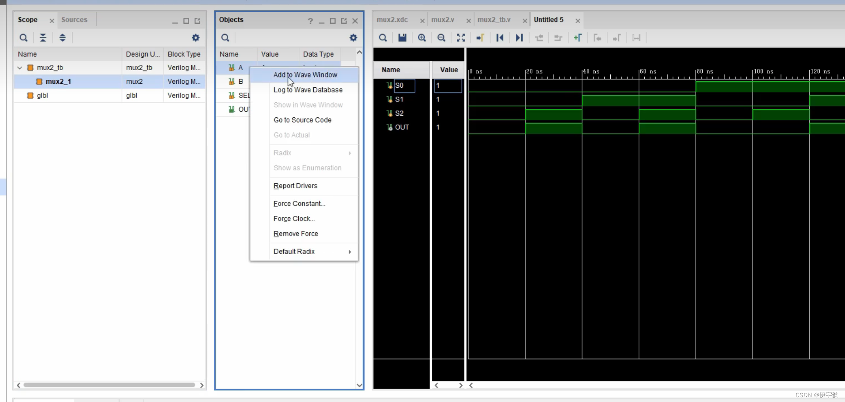Click previous transition icon
Screen dimensions: 845x402
pos(539,38)
